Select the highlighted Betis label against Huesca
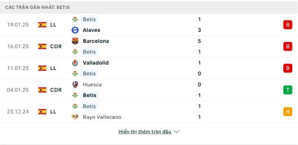Image resolution: width=298 pixels, height=145 pixels. tap(89, 95)
